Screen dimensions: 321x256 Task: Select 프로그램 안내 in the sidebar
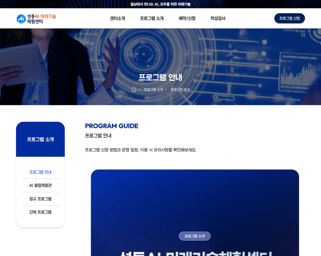(x=40, y=172)
